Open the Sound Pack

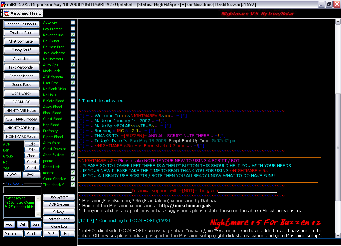[21, 85]
